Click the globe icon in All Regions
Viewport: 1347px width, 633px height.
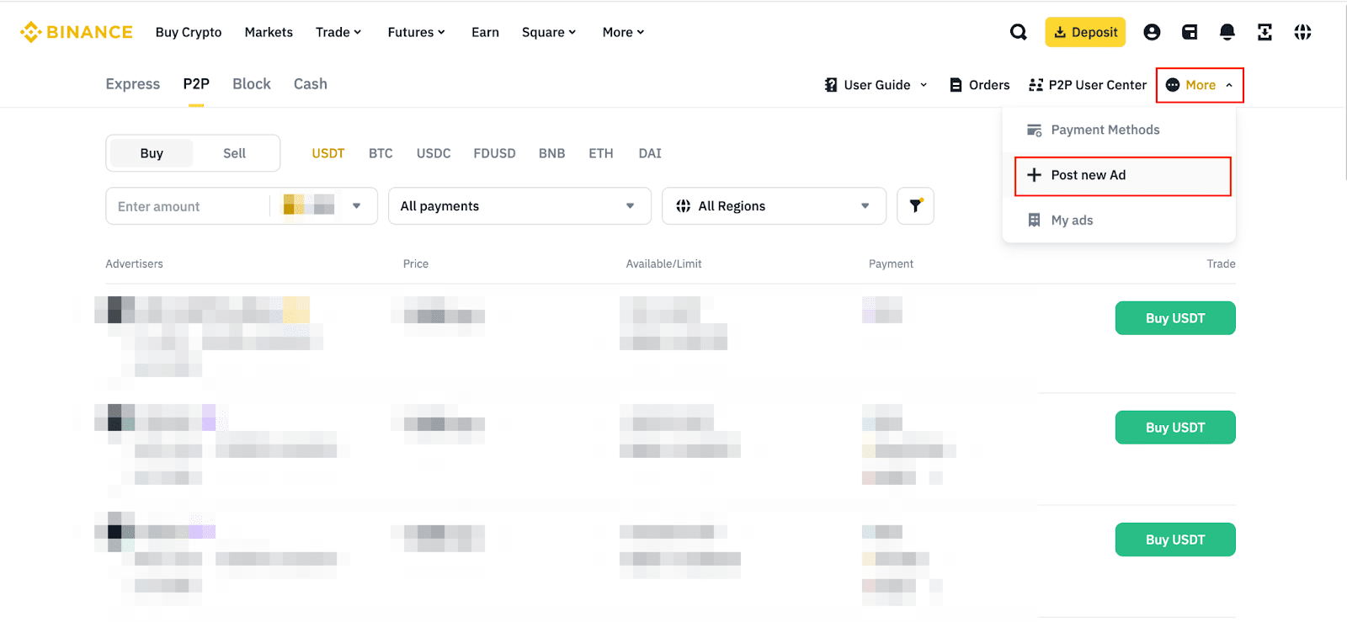[683, 206]
